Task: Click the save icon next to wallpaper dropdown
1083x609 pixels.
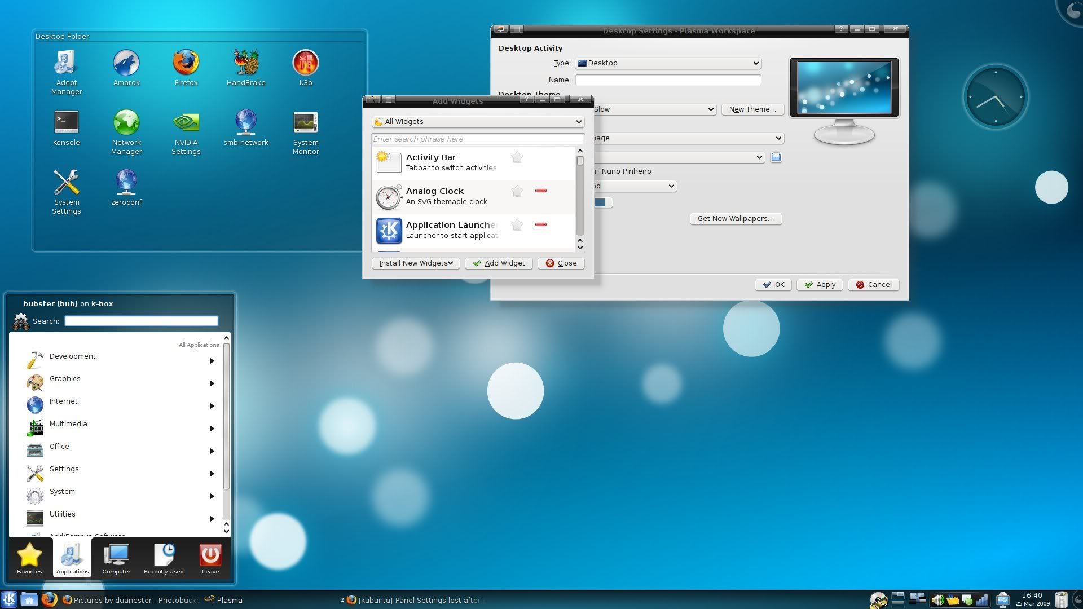Action: pos(776,157)
